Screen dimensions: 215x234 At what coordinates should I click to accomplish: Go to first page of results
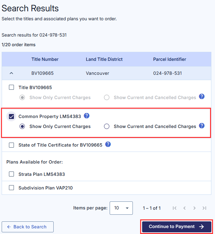point(175,208)
